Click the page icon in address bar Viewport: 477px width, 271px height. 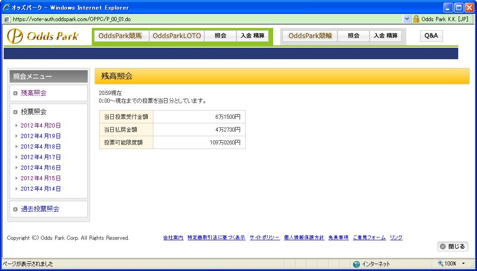8,19
